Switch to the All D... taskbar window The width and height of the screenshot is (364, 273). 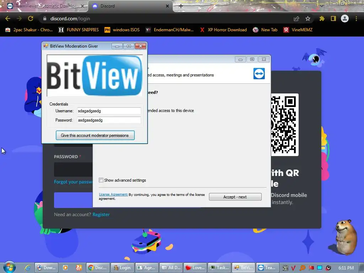[171, 268]
